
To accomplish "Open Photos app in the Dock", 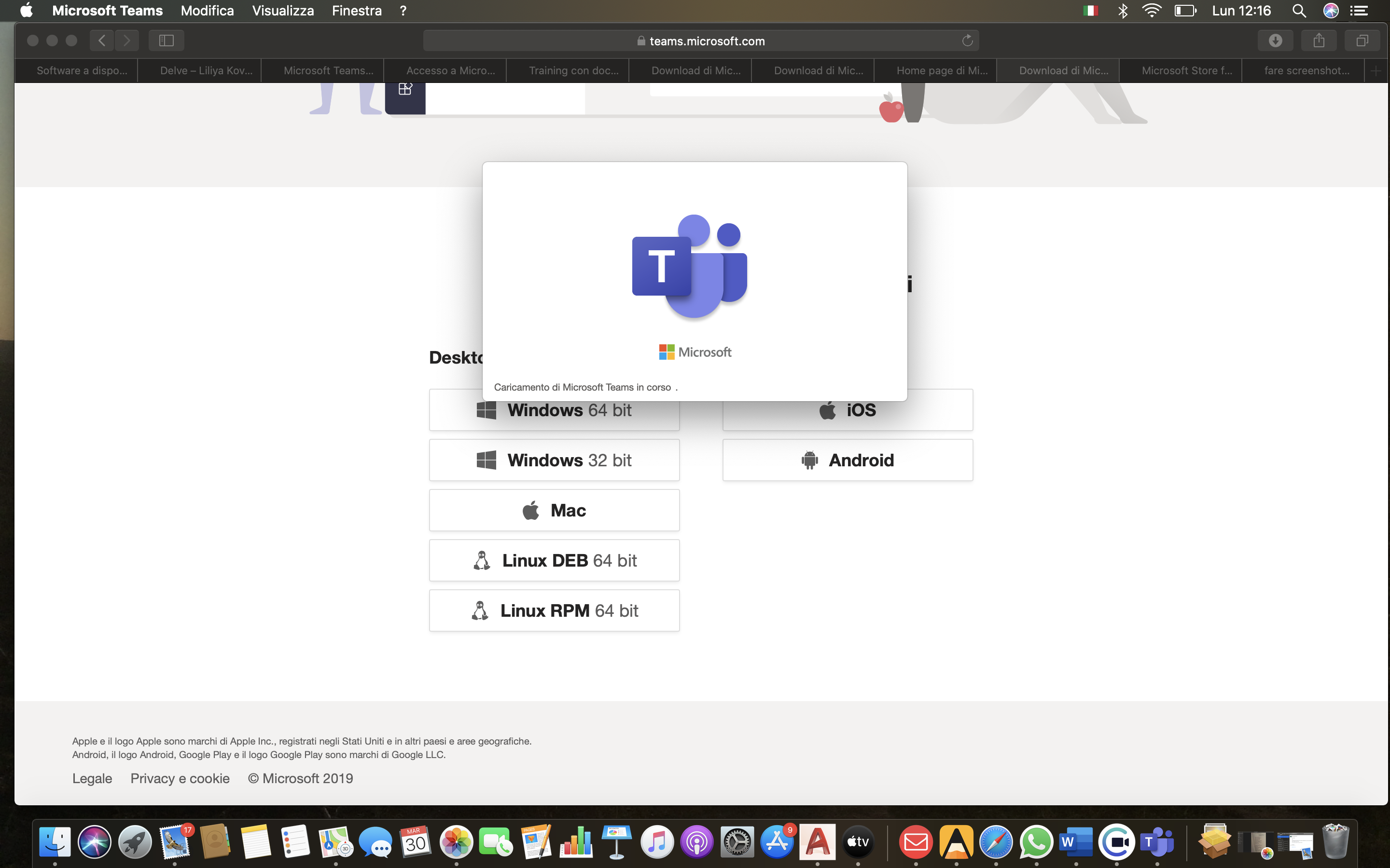I will coord(456,842).
